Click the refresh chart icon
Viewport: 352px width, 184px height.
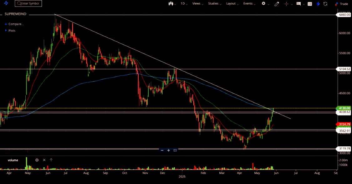[x=325, y=4]
